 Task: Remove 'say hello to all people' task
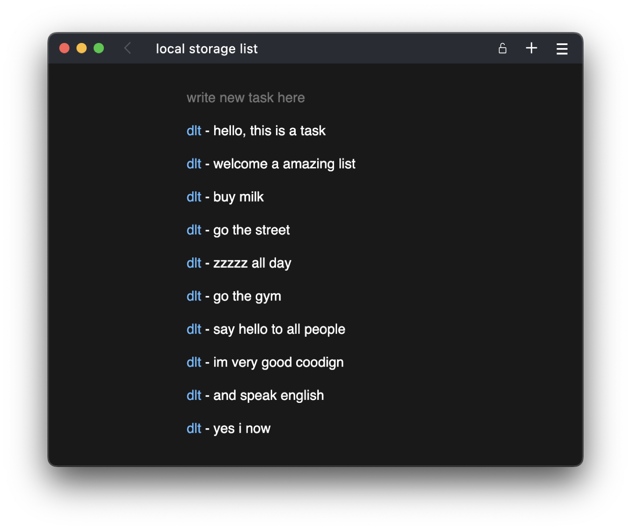[194, 329]
